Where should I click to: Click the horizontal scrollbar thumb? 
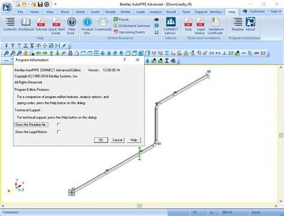(x=140, y=206)
